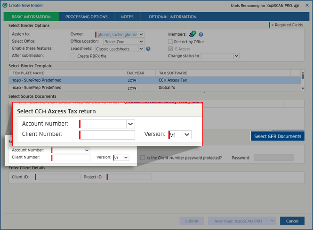The width and height of the screenshot is (313, 230).
Task: Open the Optional Information tab
Action: 172,17
